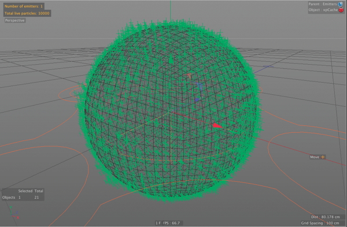The image size is (347, 227).
Task: Click the Total live particles HUD readout
Action: [x=27, y=13]
